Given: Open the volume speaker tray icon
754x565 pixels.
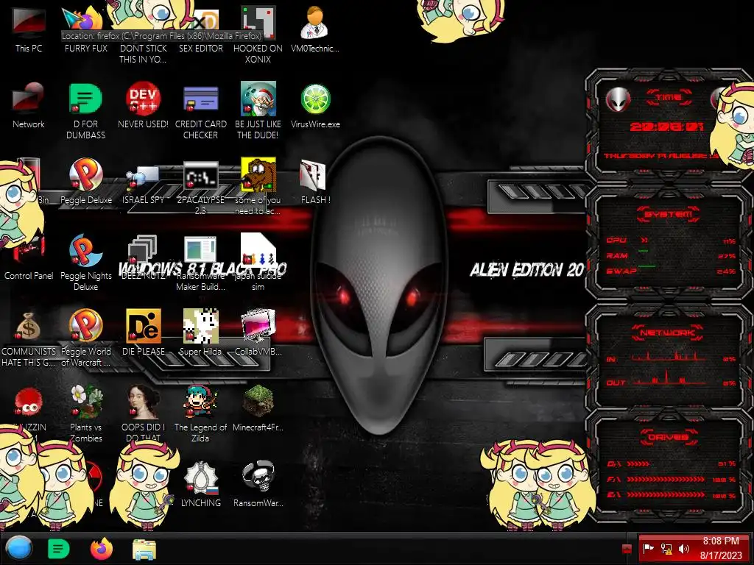Looking at the screenshot, I should (x=684, y=549).
